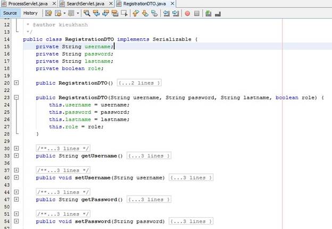This screenshot has width=332, height=229.
Task: Shift the line right
Action: pyautogui.click(x=176, y=13)
